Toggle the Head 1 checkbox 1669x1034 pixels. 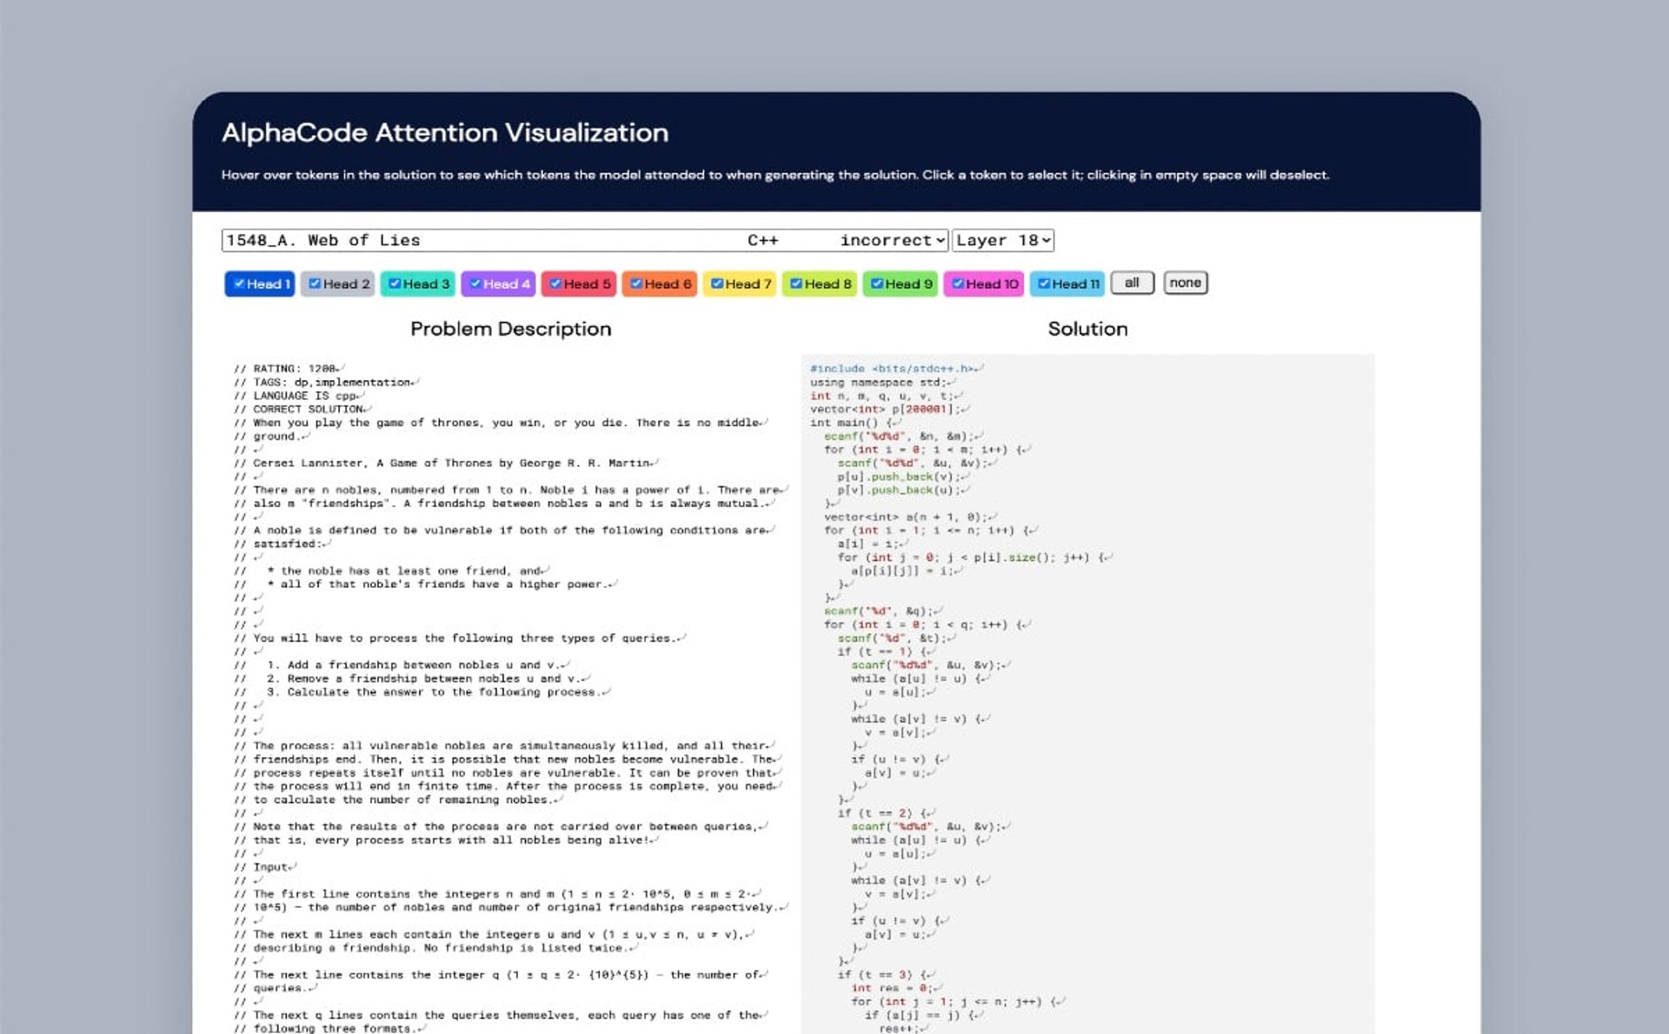239,284
